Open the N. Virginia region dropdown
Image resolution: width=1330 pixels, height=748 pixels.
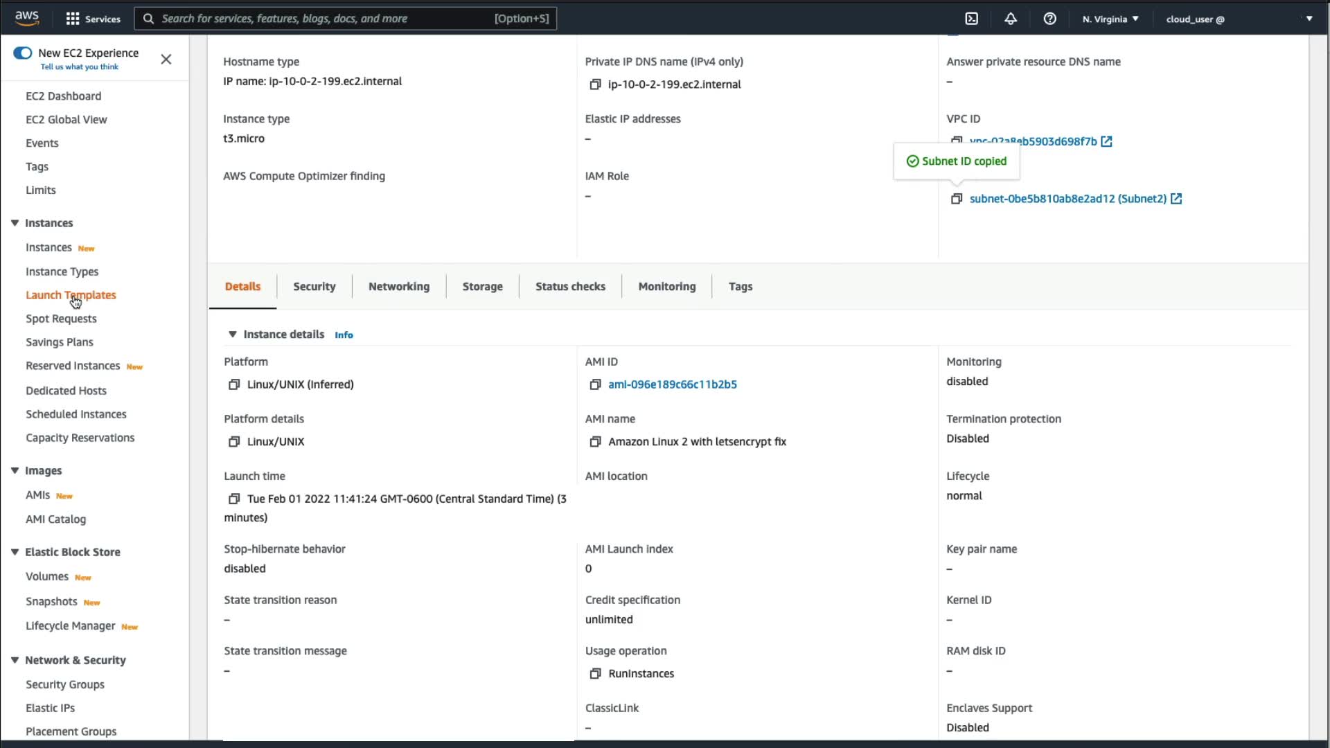[x=1110, y=19]
